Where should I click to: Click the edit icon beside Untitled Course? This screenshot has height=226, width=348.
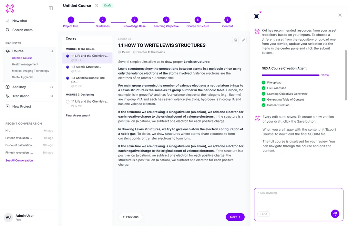click(96, 5)
